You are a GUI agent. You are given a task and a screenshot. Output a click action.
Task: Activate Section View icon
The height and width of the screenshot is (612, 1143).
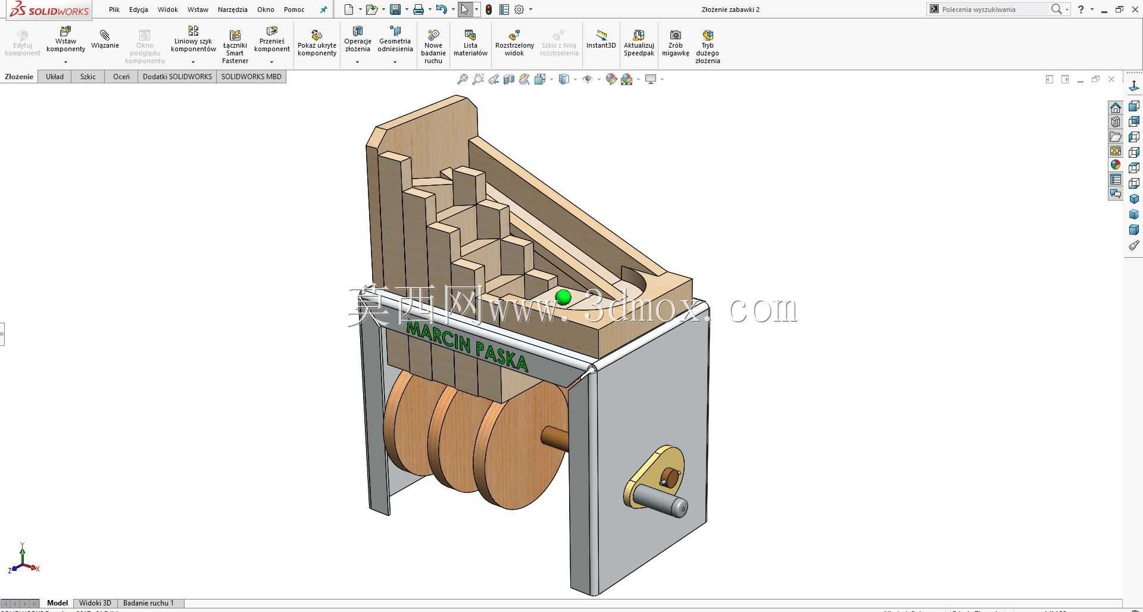tap(508, 79)
